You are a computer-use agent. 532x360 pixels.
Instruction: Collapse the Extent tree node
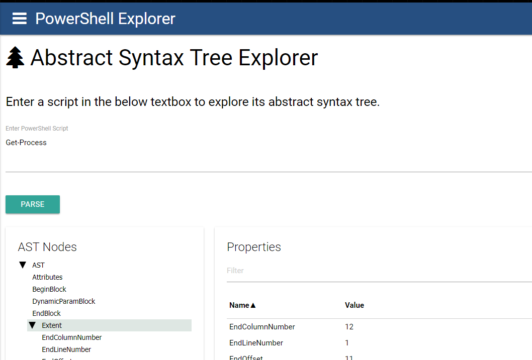32,325
